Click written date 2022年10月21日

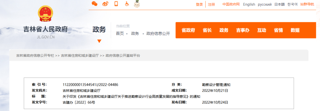pyautogui.click(x=215, y=91)
